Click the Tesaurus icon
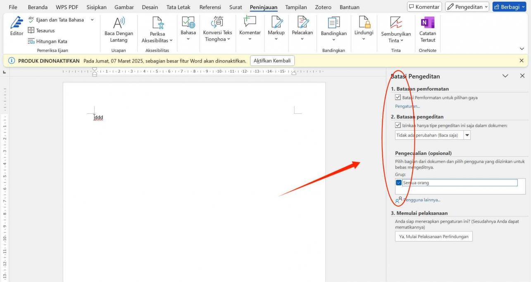This screenshot has height=282, width=531. [31, 31]
